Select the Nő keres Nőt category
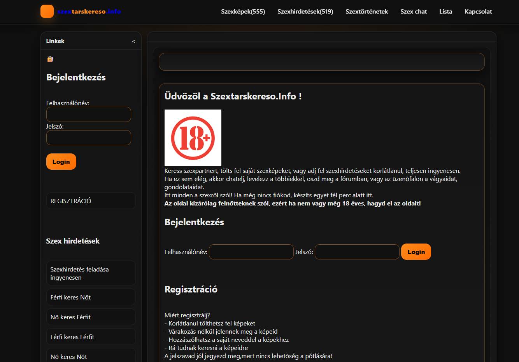Screen dimensions: 519x362 click(91, 355)
